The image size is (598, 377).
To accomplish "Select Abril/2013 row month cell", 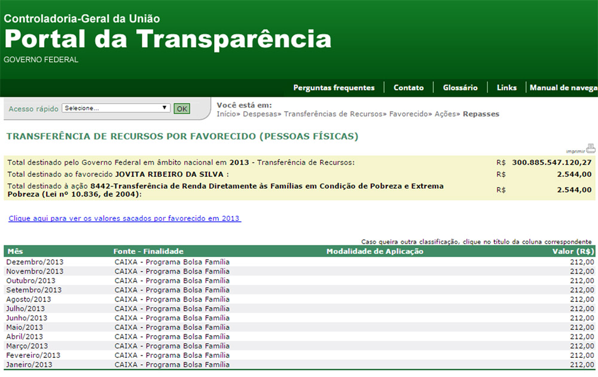I will [x=25, y=336].
